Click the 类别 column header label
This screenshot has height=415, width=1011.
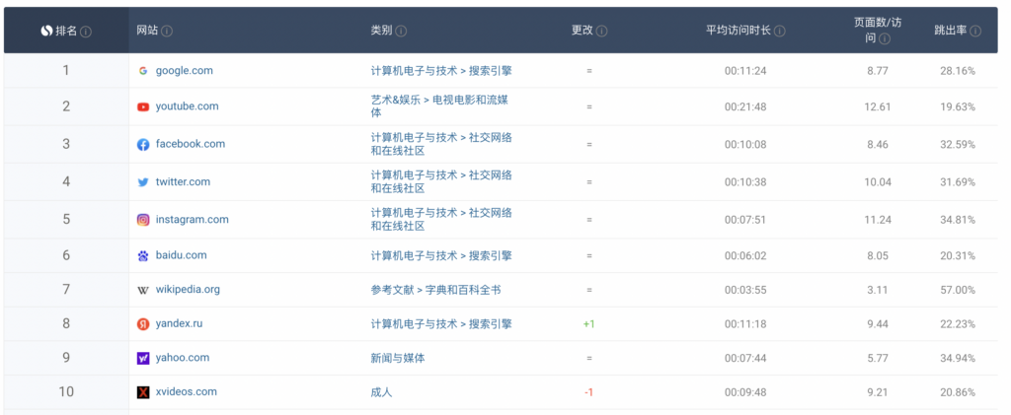tap(381, 31)
